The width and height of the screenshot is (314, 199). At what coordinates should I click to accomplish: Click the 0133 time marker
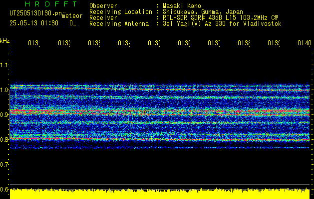coord(94,43)
